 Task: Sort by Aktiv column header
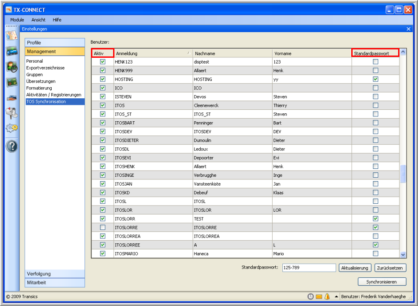pyautogui.click(x=103, y=53)
